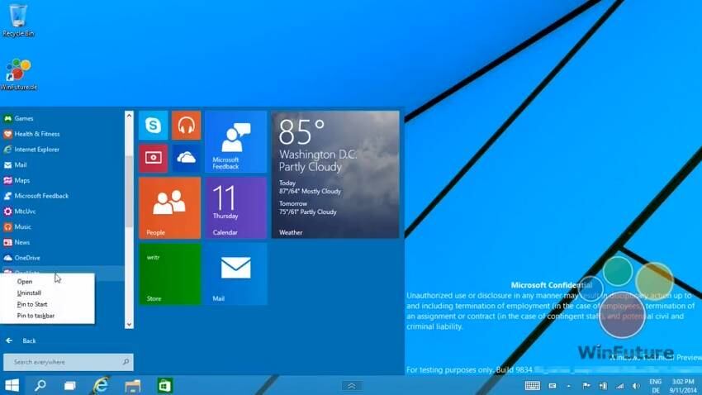
Task: Open the Recycle Bin desktop icon
Action: tap(17, 20)
